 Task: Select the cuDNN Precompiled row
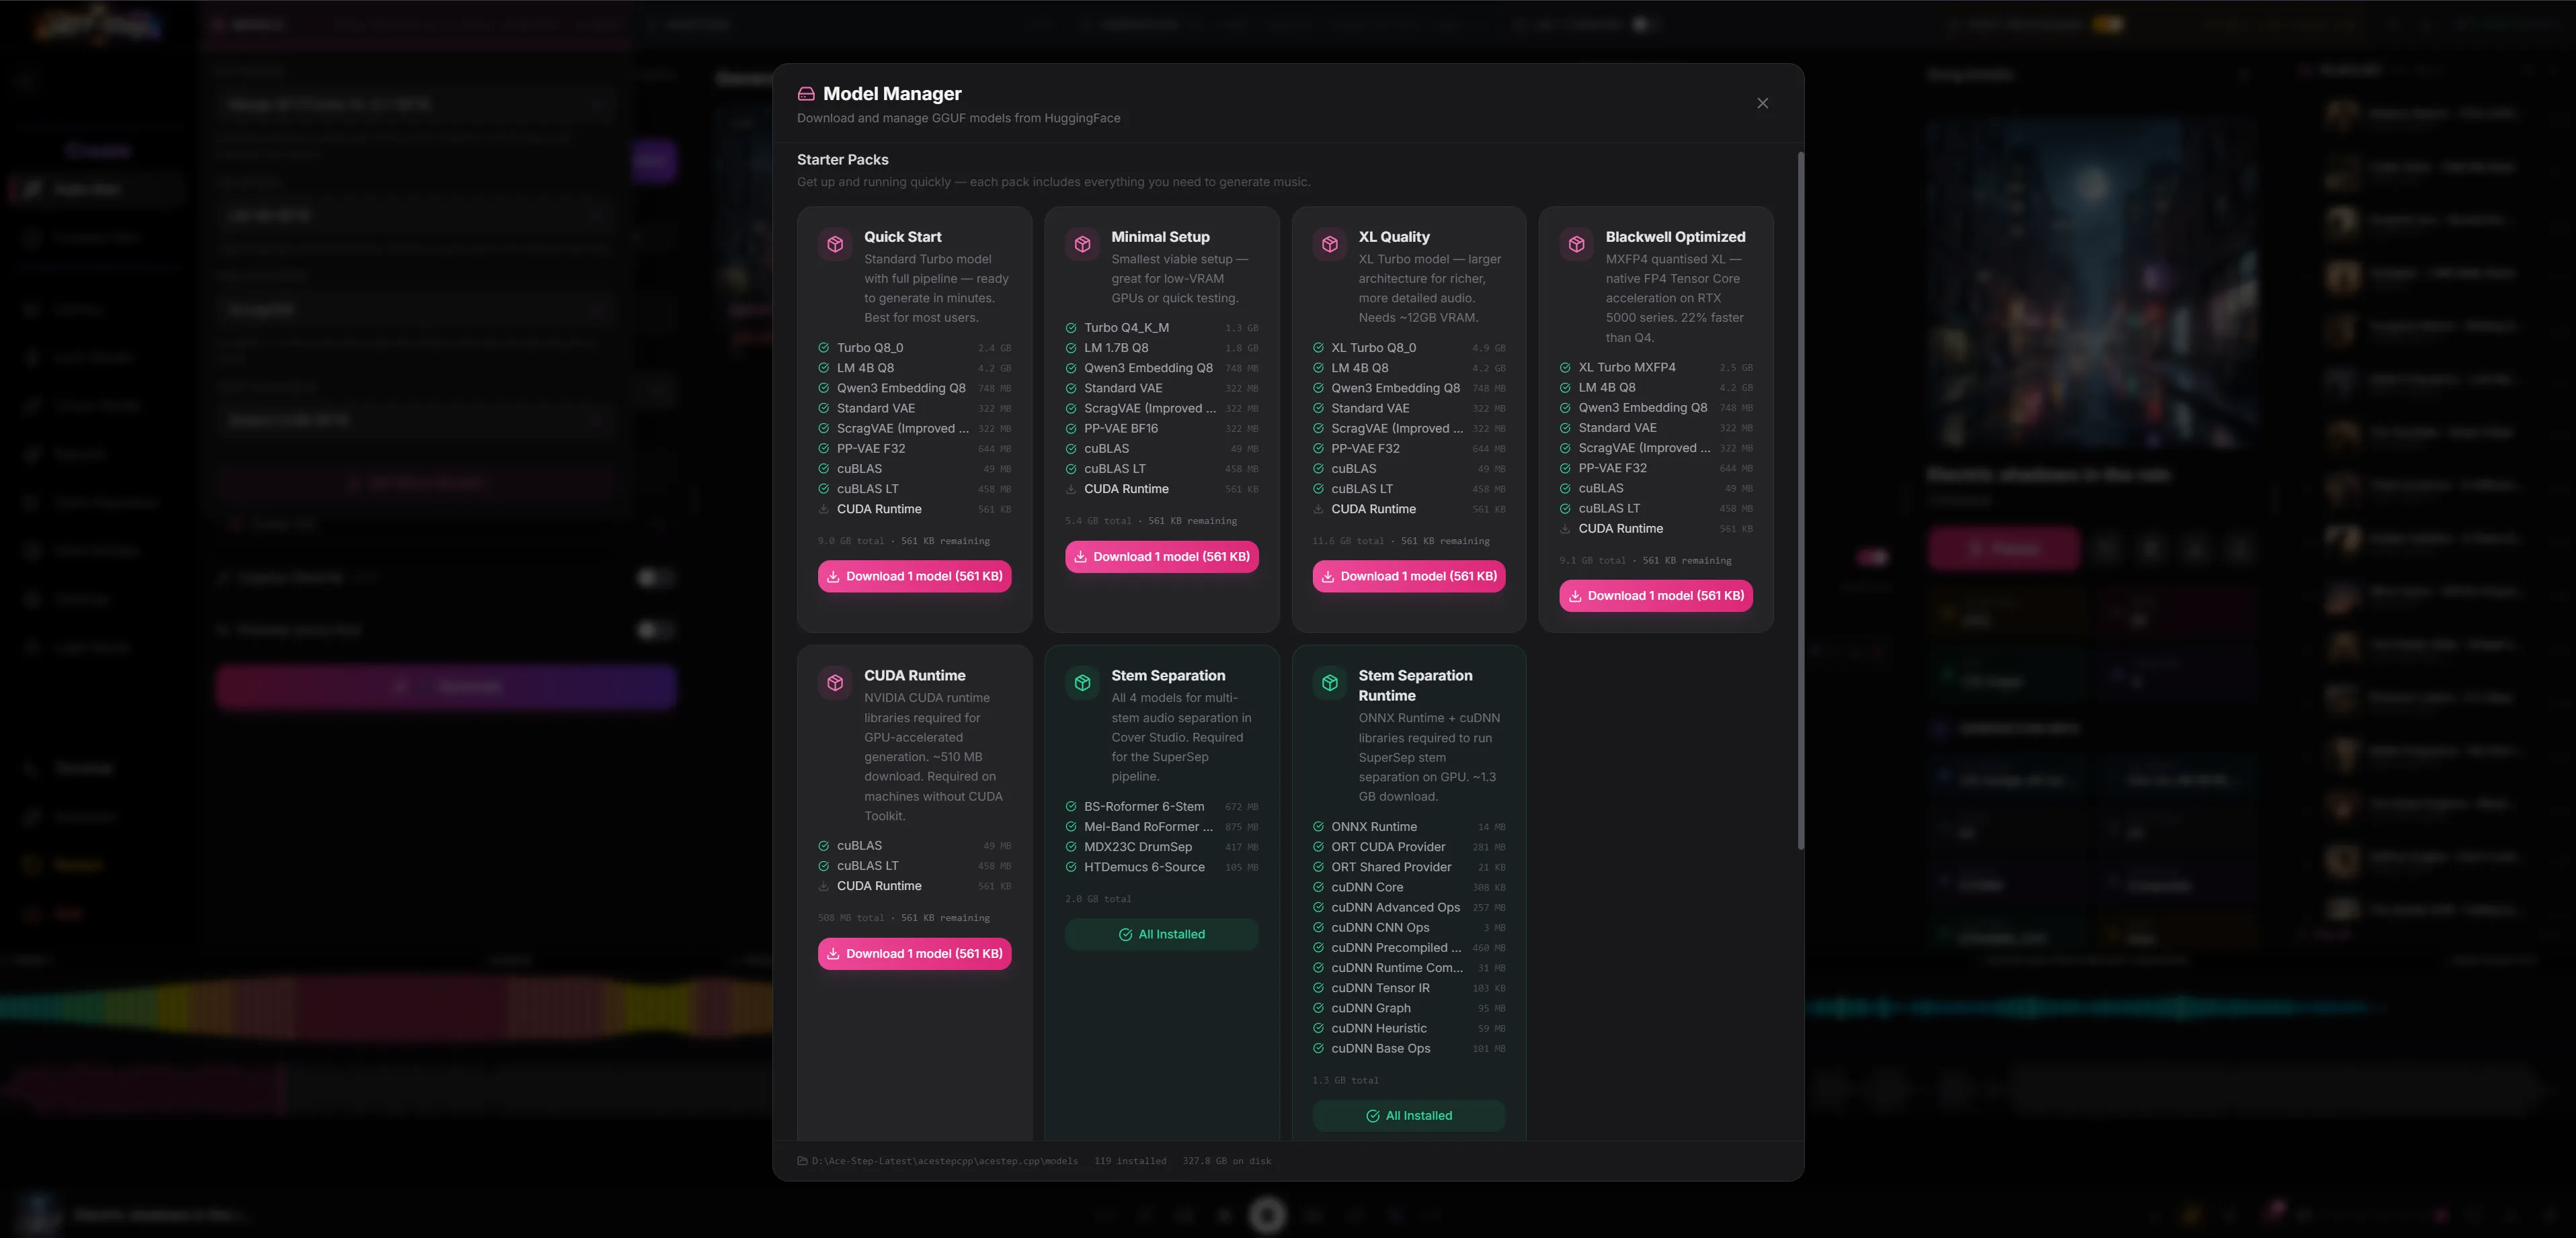coord(1408,948)
